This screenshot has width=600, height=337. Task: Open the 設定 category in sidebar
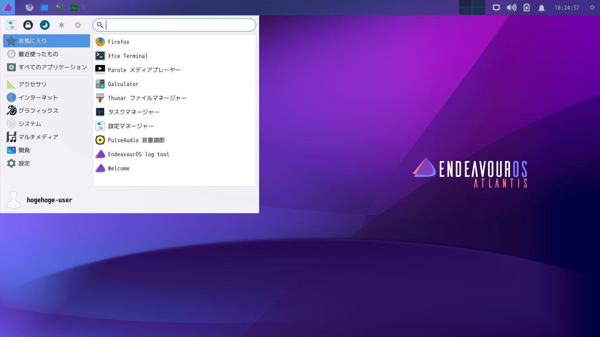(x=47, y=163)
